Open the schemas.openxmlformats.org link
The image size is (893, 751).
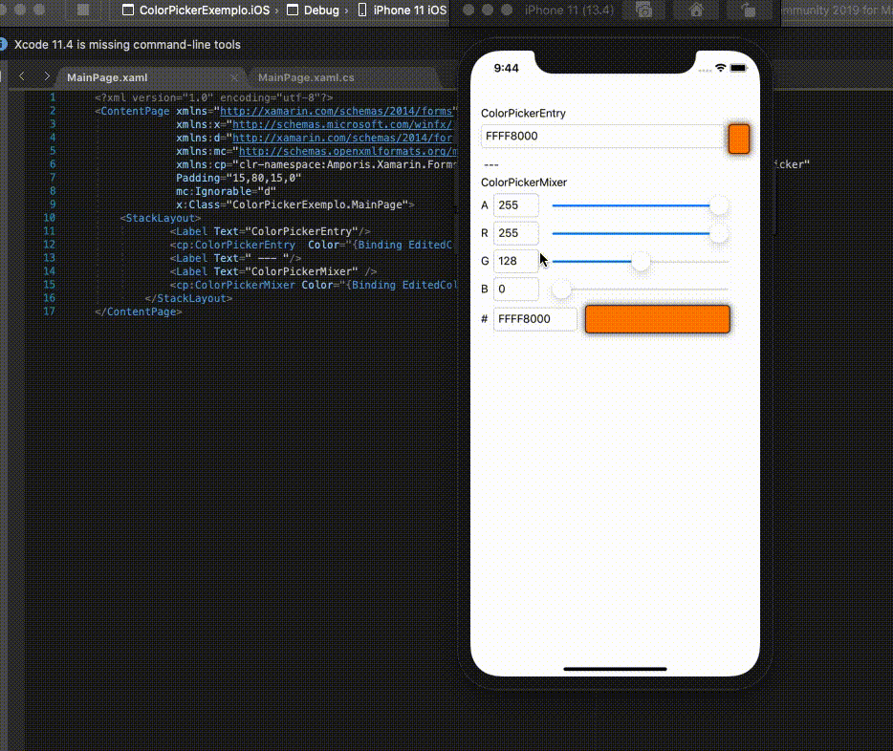tap(348, 151)
